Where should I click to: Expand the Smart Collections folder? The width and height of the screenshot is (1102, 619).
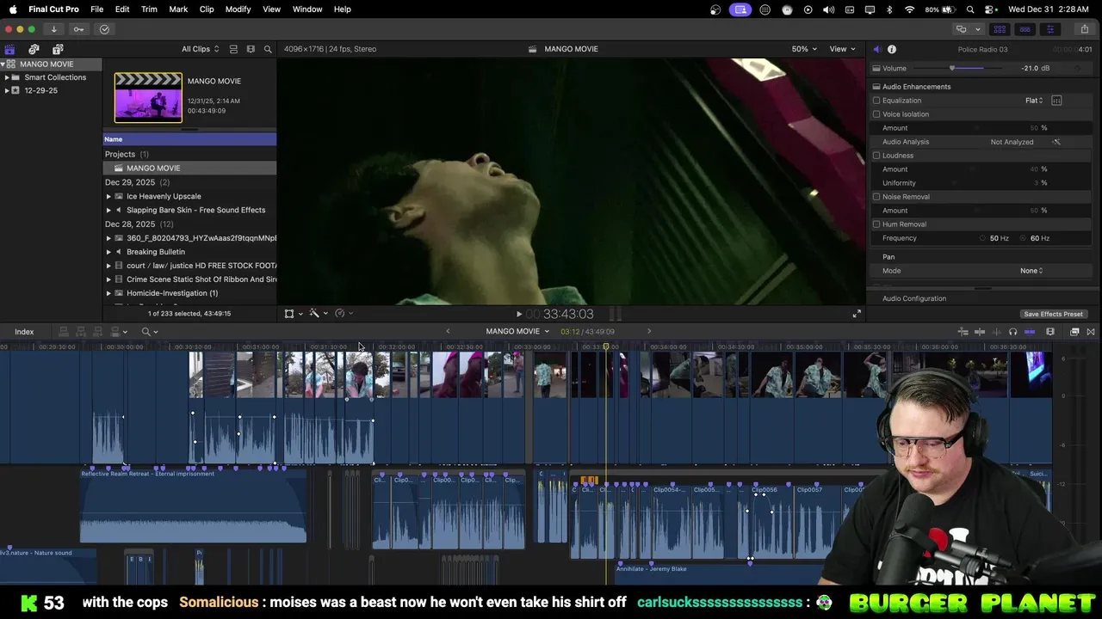(x=7, y=77)
